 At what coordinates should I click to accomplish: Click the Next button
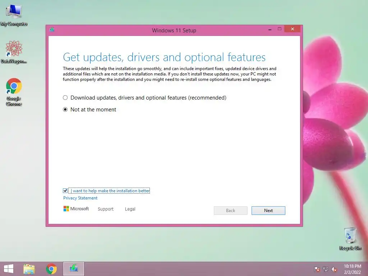268,211
